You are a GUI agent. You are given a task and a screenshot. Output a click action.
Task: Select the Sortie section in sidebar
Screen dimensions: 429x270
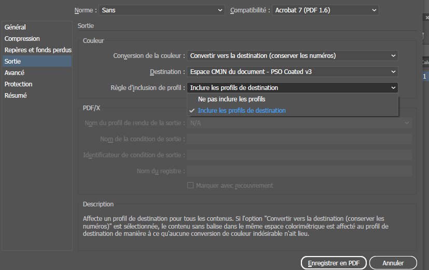[13, 62]
